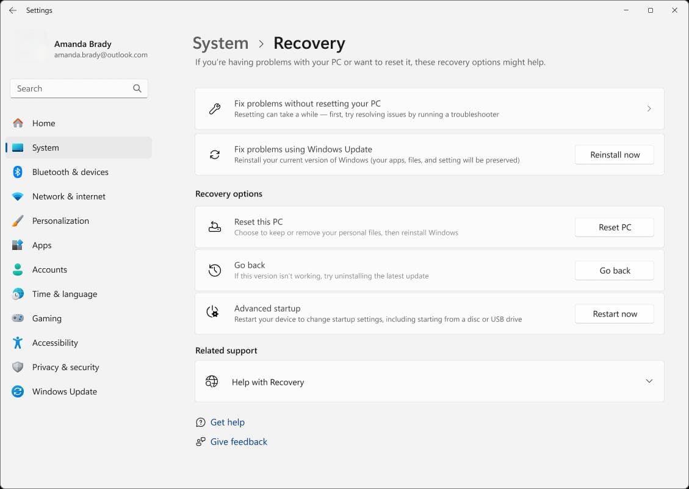689x489 pixels.
Task: Select the Gaming label in sidebar
Action: (x=46, y=318)
